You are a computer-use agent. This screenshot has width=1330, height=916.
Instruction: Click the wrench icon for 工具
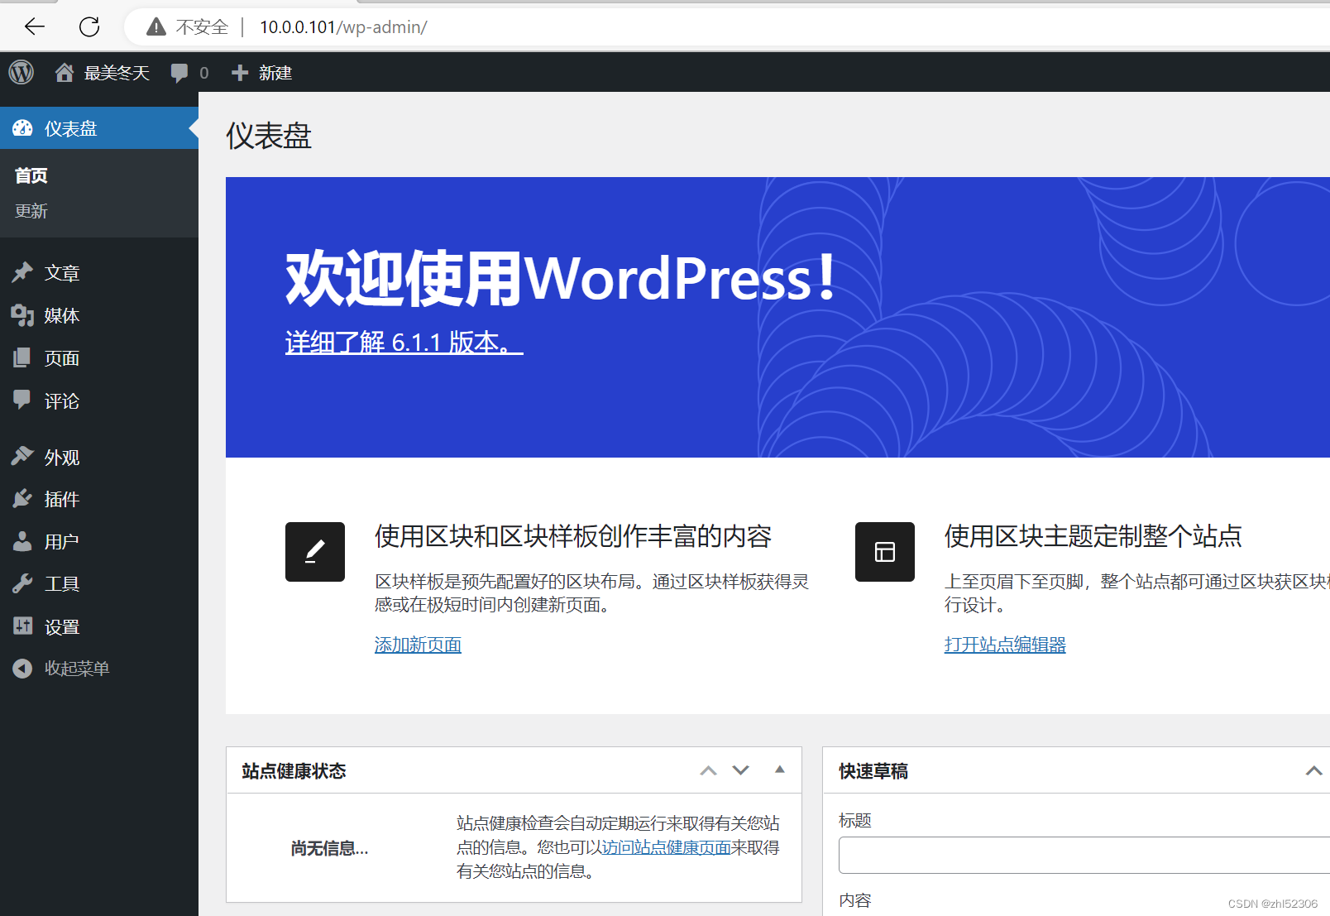coord(23,583)
